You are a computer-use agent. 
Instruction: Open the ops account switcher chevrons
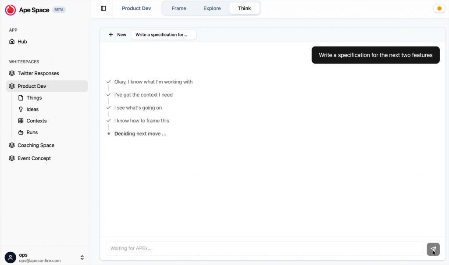[82, 258]
